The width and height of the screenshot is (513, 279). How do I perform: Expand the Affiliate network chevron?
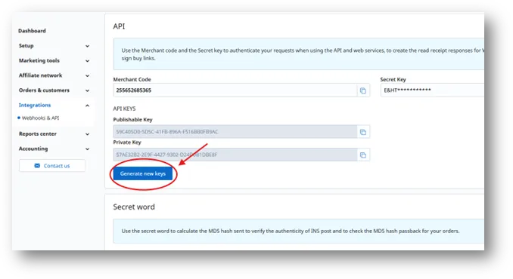[87, 75]
